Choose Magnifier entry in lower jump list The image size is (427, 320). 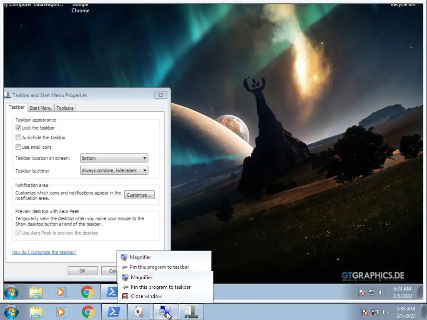point(166,277)
